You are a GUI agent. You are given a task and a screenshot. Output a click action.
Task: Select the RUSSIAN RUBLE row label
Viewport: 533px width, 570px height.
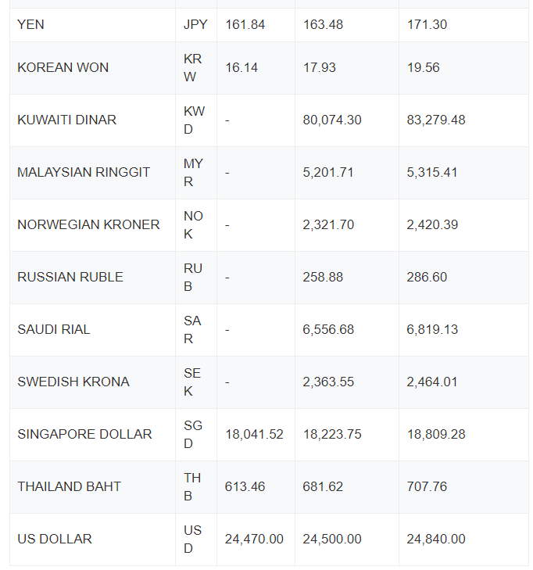pyautogui.click(x=70, y=277)
